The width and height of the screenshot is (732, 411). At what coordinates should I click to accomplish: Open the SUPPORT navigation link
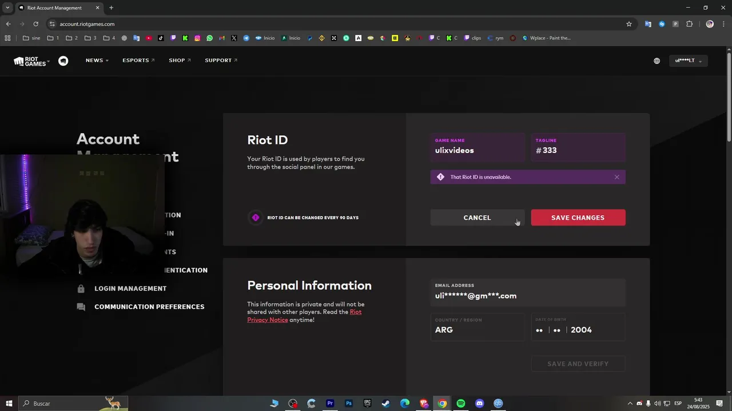[x=221, y=61]
